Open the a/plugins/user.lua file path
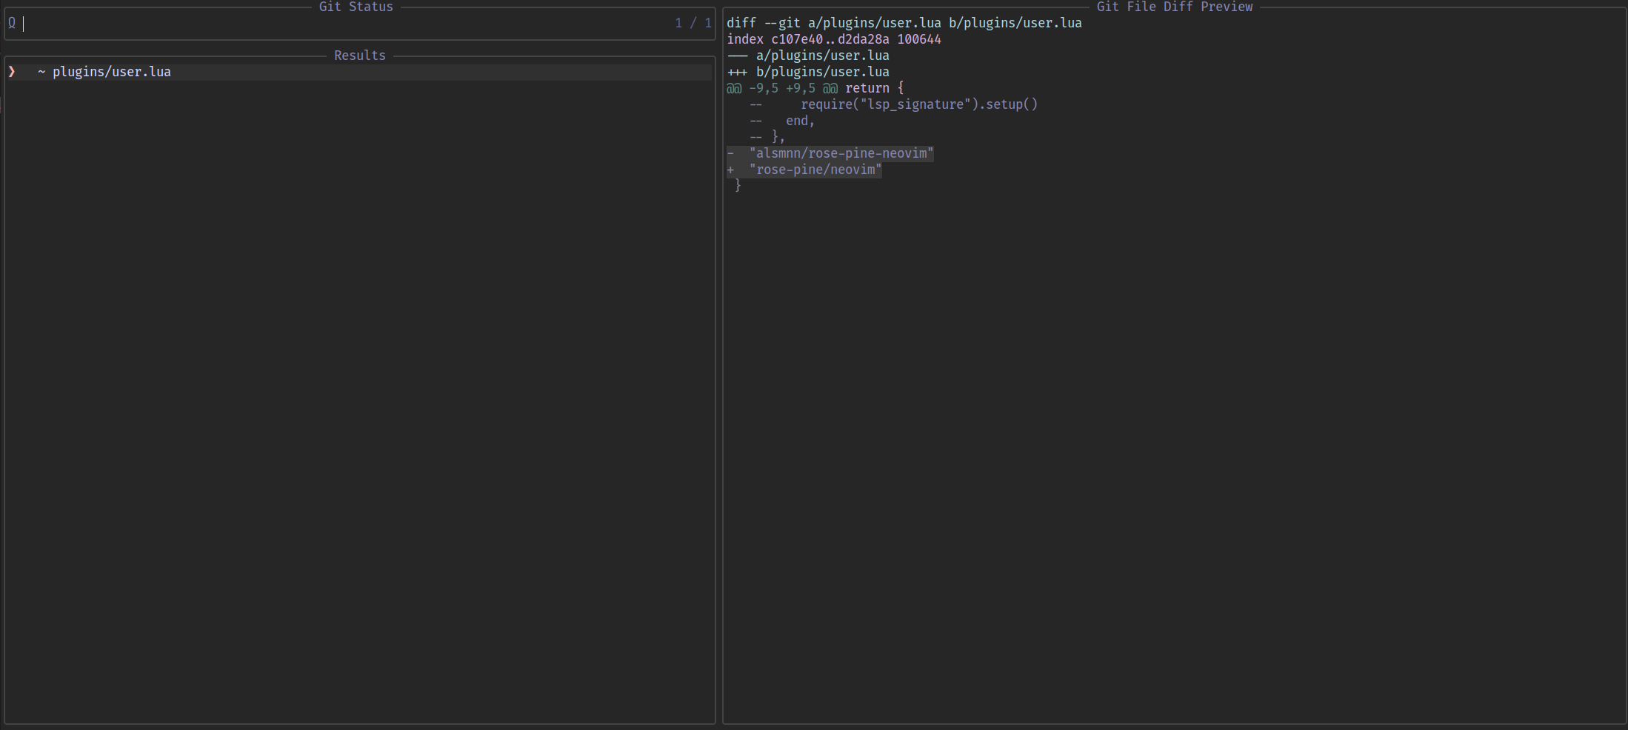Viewport: 1628px width, 730px height. [x=822, y=55]
